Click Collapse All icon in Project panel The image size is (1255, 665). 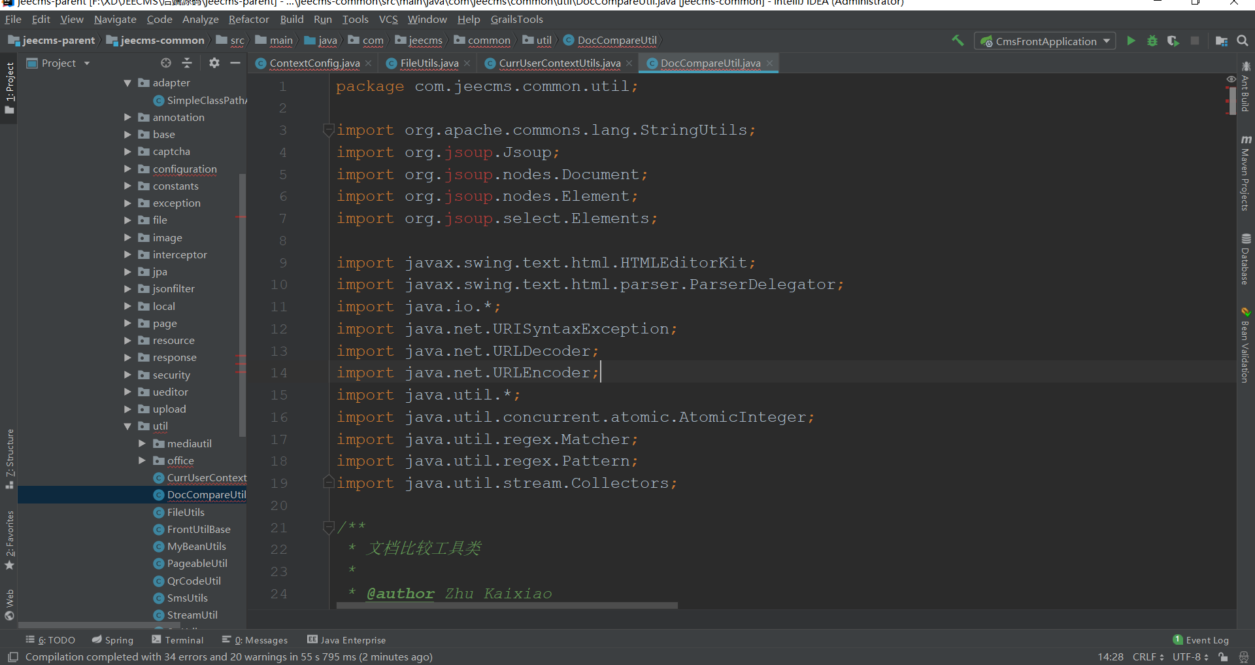[187, 63]
